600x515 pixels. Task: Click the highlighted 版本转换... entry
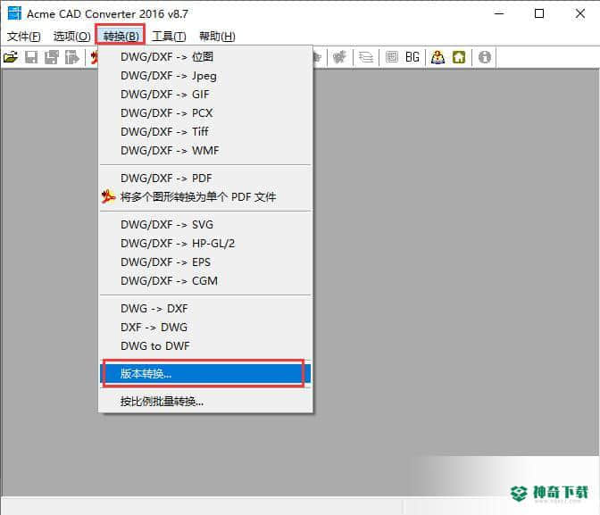click(205, 373)
